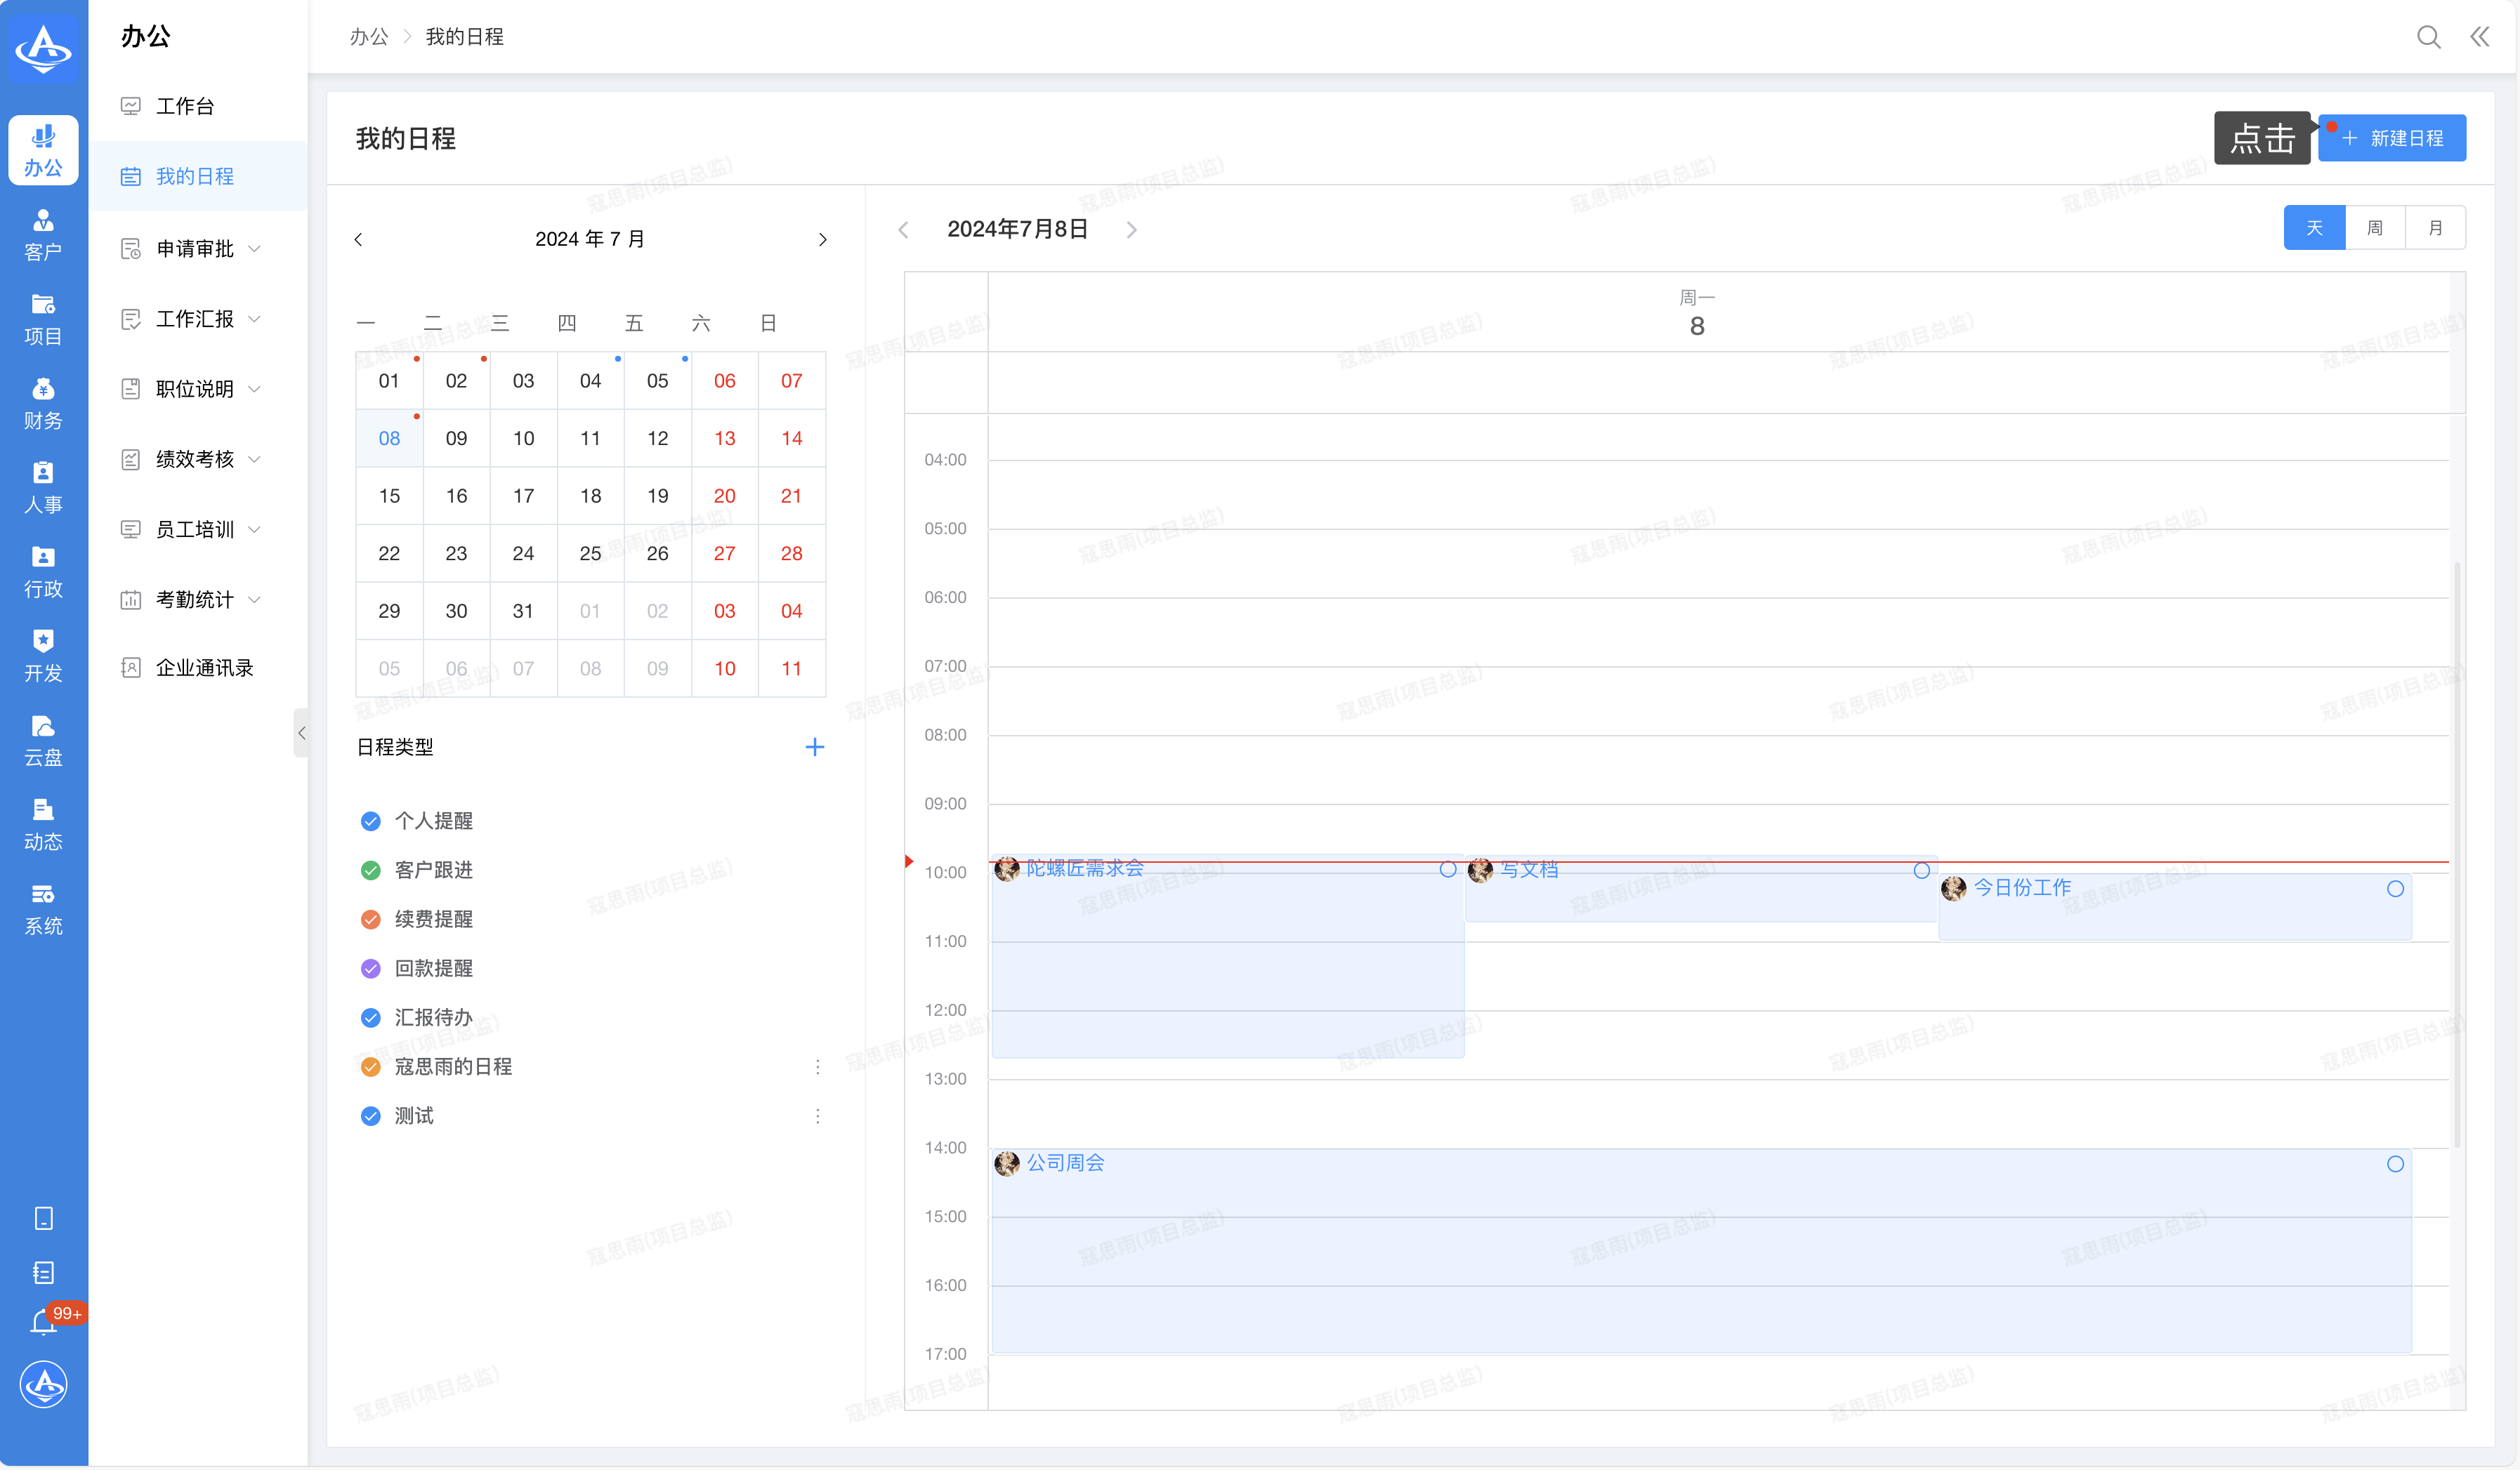
Task: Select July 17 in mini calendar
Action: pos(523,496)
